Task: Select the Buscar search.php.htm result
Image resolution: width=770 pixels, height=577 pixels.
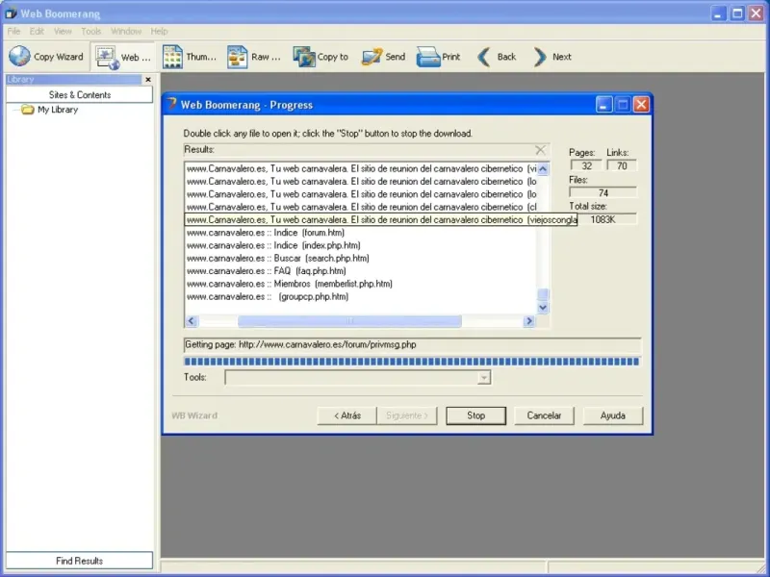Action: 278,258
